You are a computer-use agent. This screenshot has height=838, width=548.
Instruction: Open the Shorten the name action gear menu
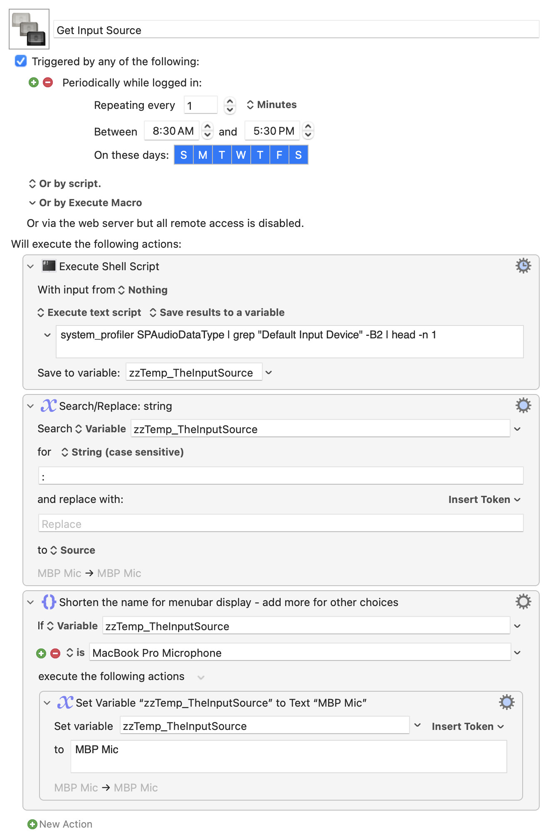[x=523, y=601]
